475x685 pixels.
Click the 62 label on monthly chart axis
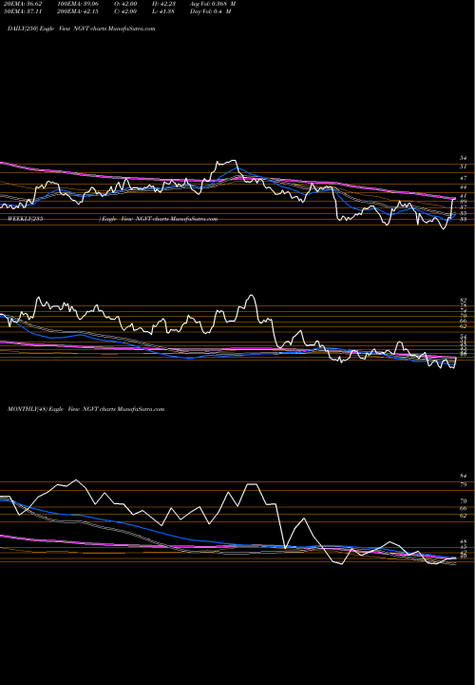pos(464,516)
